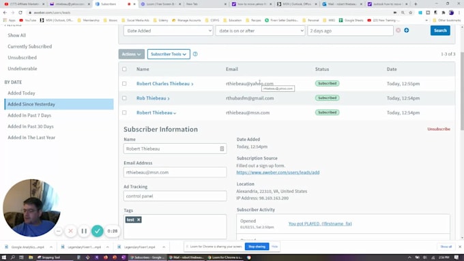464x261 pixels.
Task: Open File Explorer from taskbar
Action: 31,258
